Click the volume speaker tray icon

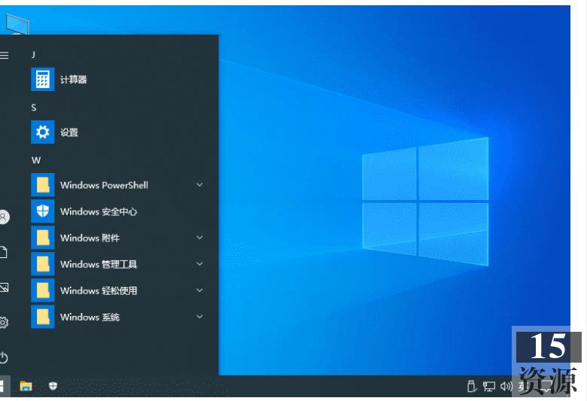(506, 386)
